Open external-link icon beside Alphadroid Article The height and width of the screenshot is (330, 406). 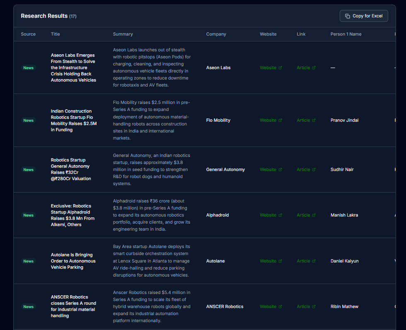coord(314,215)
